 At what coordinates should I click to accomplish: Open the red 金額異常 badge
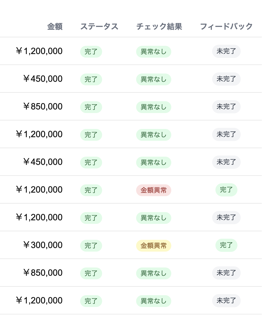[x=153, y=190]
